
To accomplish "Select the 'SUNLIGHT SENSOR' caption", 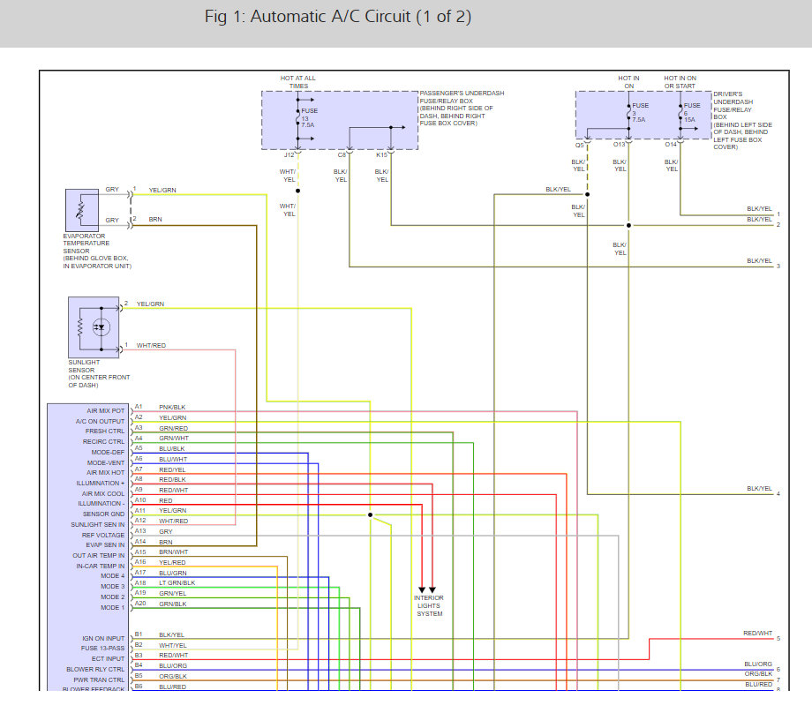I will 99,374.
